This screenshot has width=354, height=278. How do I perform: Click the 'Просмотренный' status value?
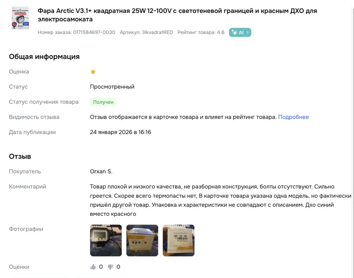(112, 87)
